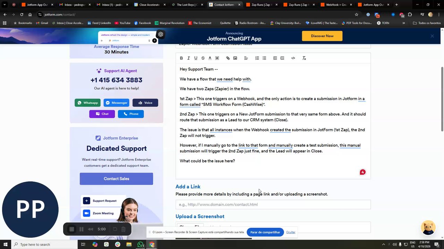Open The Economist bookmark

(200, 23)
